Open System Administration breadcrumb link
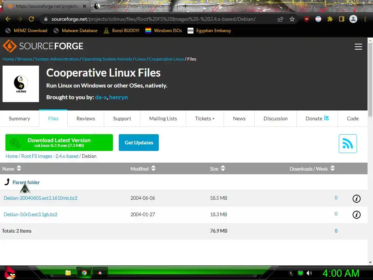Image resolution: width=373 pixels, height=280 pixels. tap(57, 59)
